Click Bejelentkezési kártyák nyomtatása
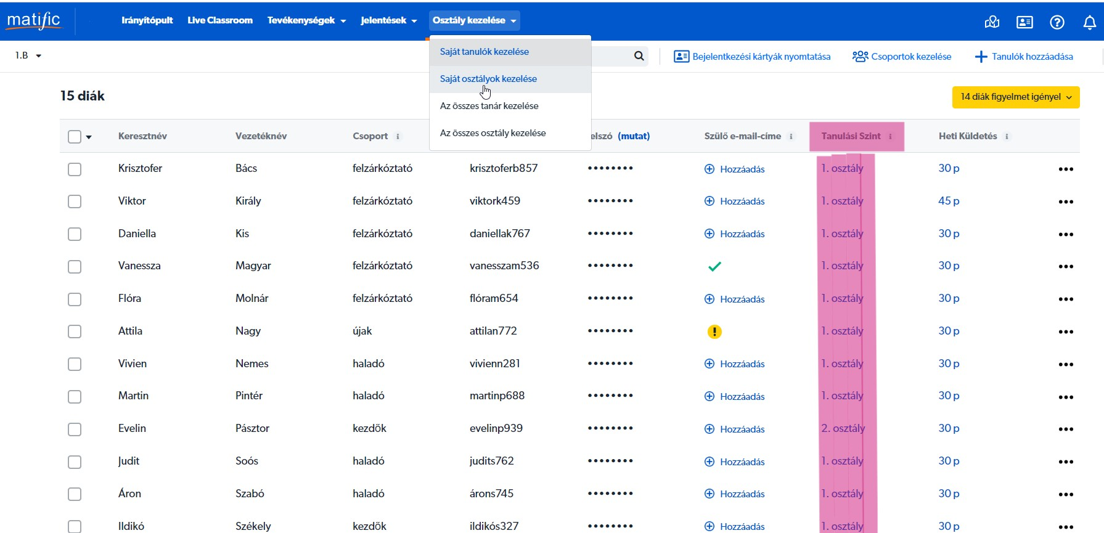 click(752, 57)
